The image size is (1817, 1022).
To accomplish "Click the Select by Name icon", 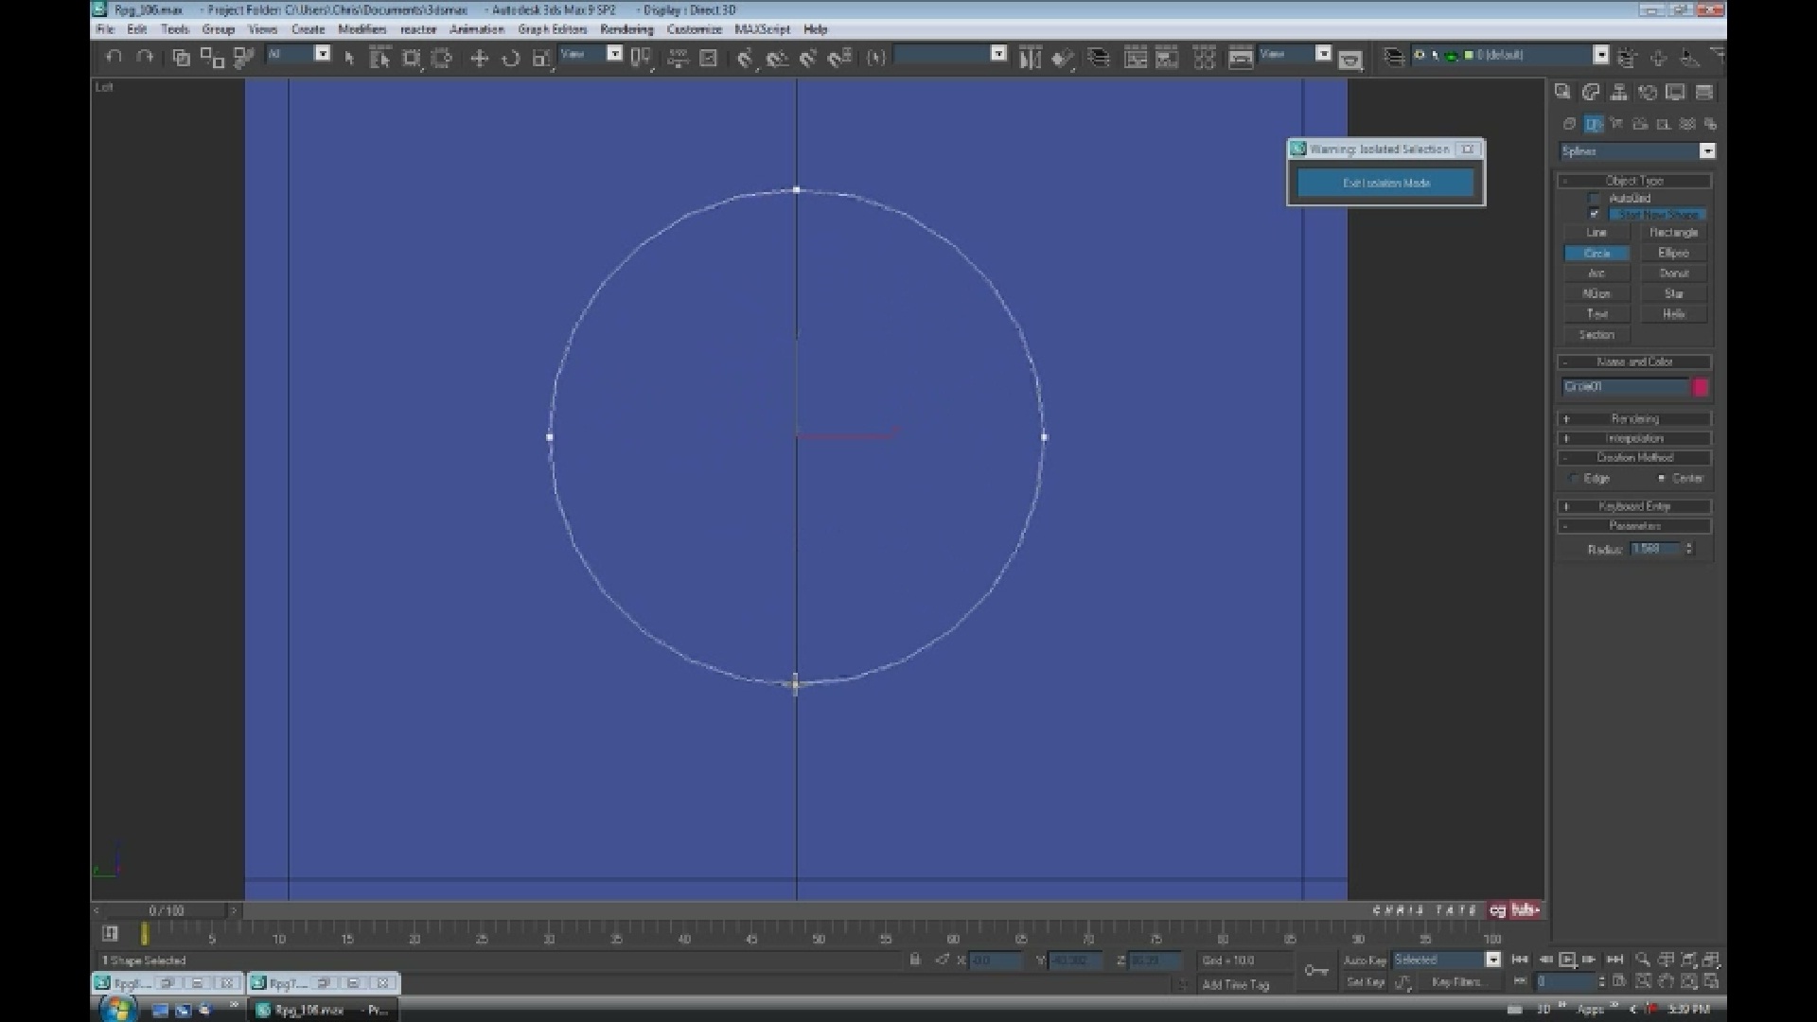I will point(379,59).
